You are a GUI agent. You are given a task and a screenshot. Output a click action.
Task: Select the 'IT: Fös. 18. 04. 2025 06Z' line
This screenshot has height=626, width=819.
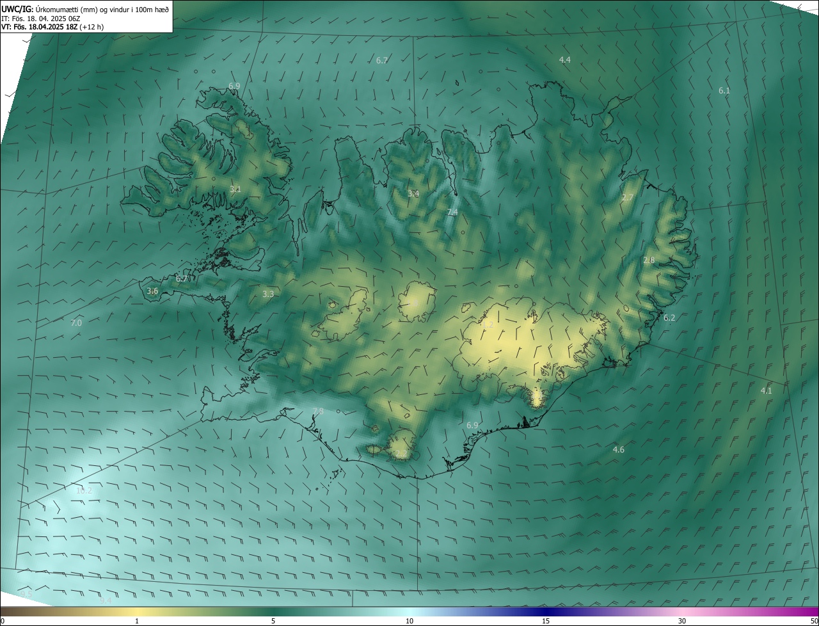click(40, 19)
